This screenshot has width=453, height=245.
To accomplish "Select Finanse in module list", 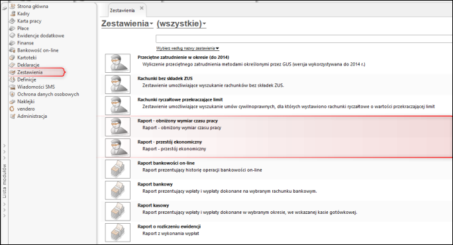I will point(25,43).
